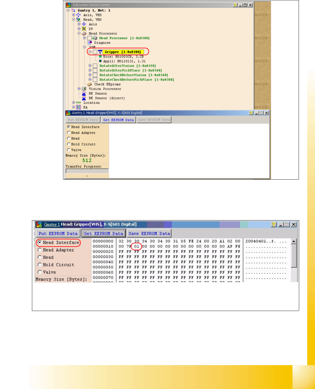Expand the Location tree node
The height and width of the screenshot is (389, 315).
(x=74, y=103)
